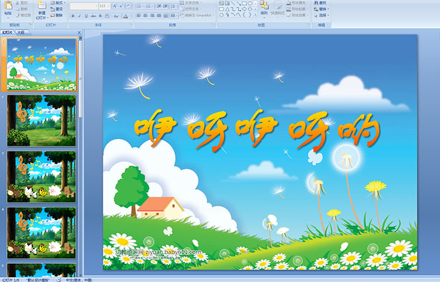The image size is (440, 282).
Task: Click the Copy (复制) icon
Action: tap(18, 9)
